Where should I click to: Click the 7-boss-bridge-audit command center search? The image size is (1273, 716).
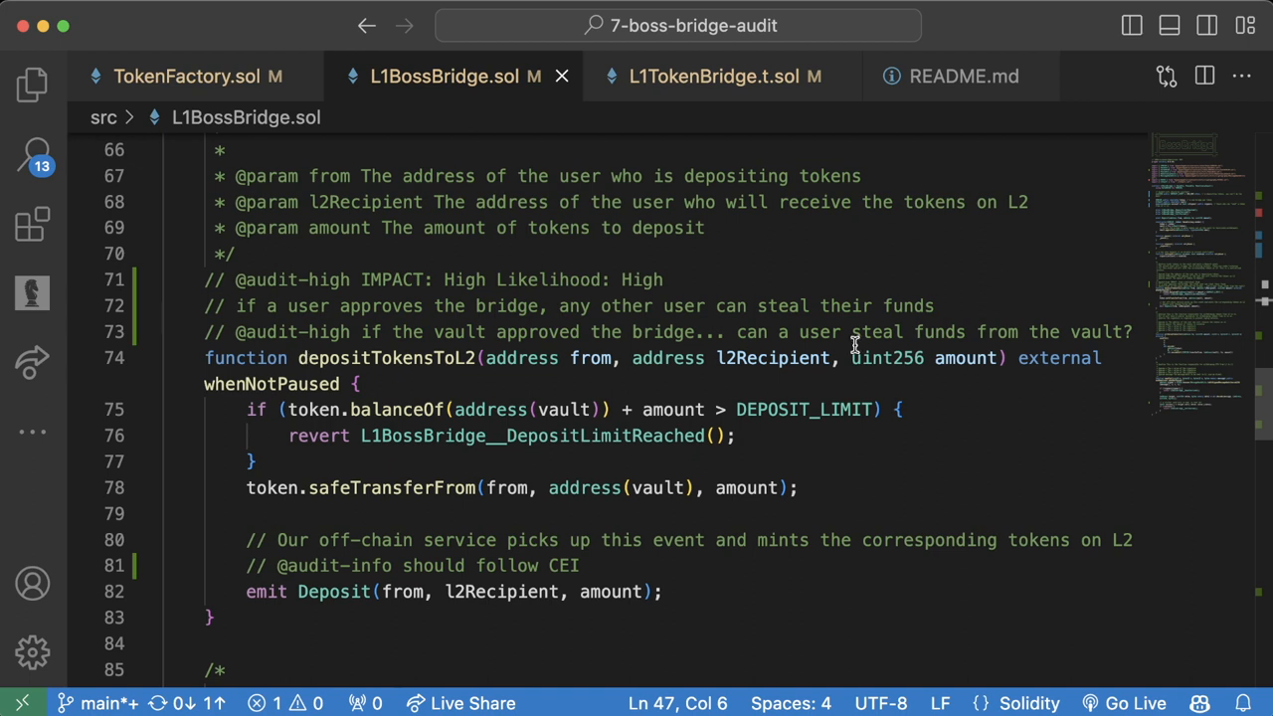pos(678,26)
